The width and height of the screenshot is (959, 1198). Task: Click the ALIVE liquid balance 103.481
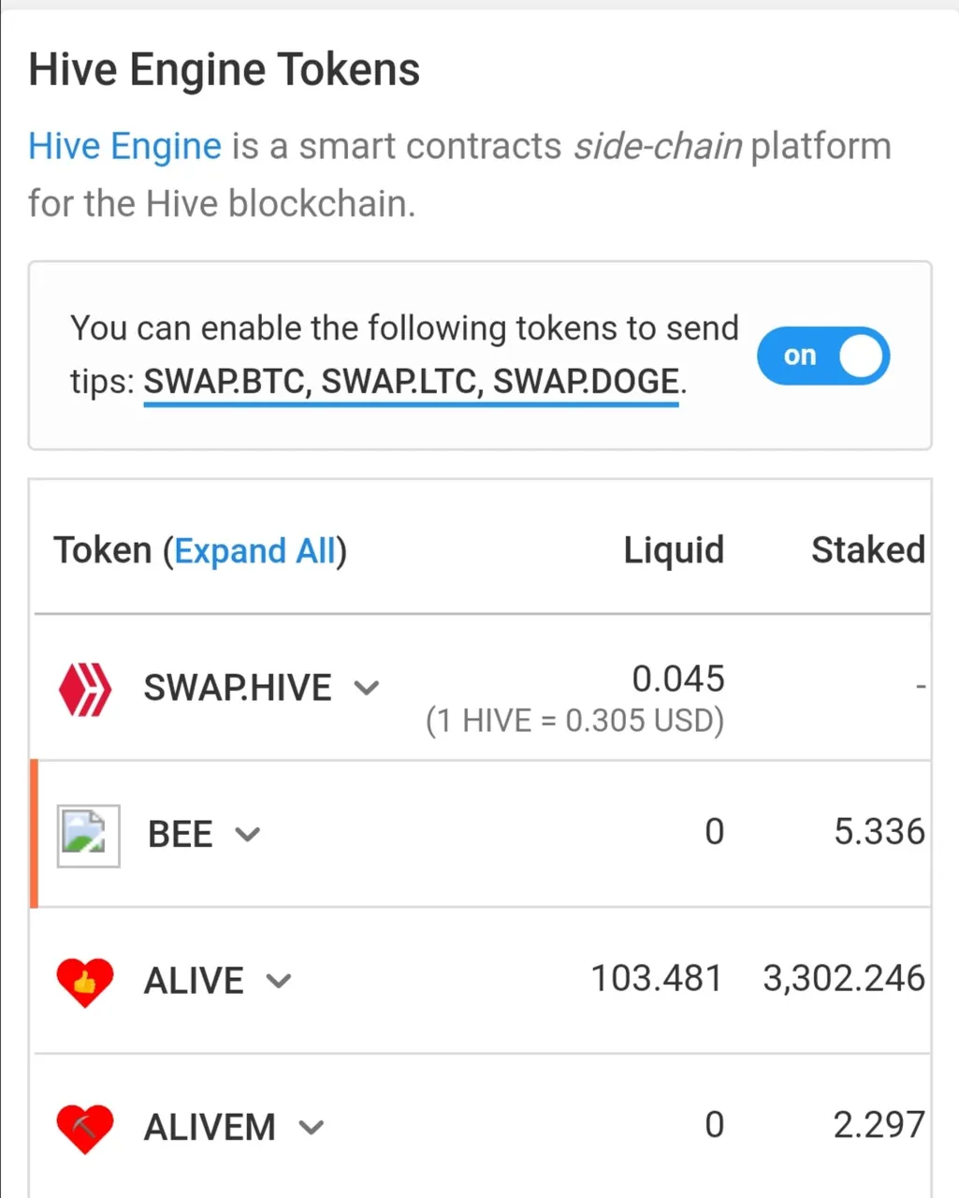[x=656, y=979]
